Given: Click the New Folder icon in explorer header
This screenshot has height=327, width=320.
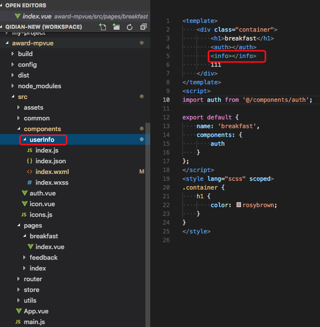Looking at the screenshot, I should pos(116,27).
